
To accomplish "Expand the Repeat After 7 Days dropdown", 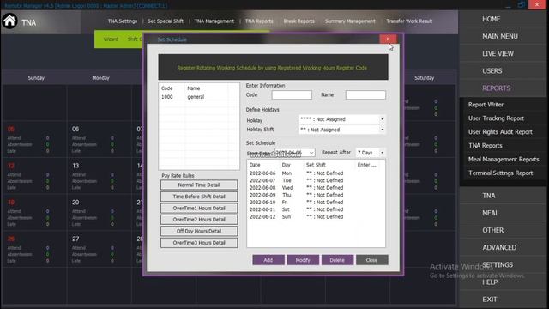I will [x=383, y=153].
